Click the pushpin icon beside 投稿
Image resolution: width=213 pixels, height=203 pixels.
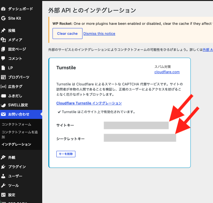pos(3,30)
